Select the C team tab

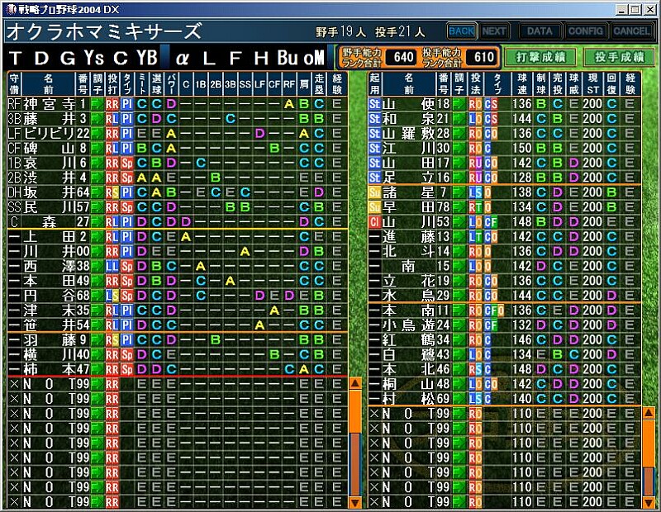click(x=121, y=58)
